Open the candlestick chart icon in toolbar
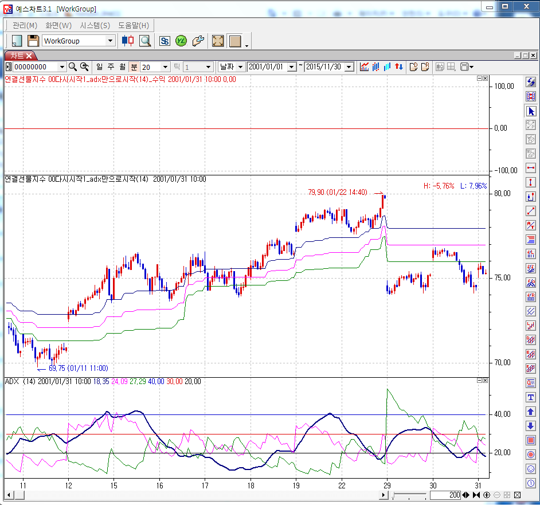 pos(128,41)
